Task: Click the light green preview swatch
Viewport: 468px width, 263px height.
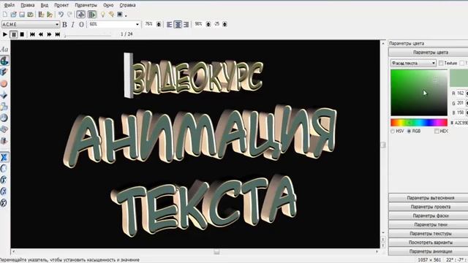Action: click(x=458, y=78)
